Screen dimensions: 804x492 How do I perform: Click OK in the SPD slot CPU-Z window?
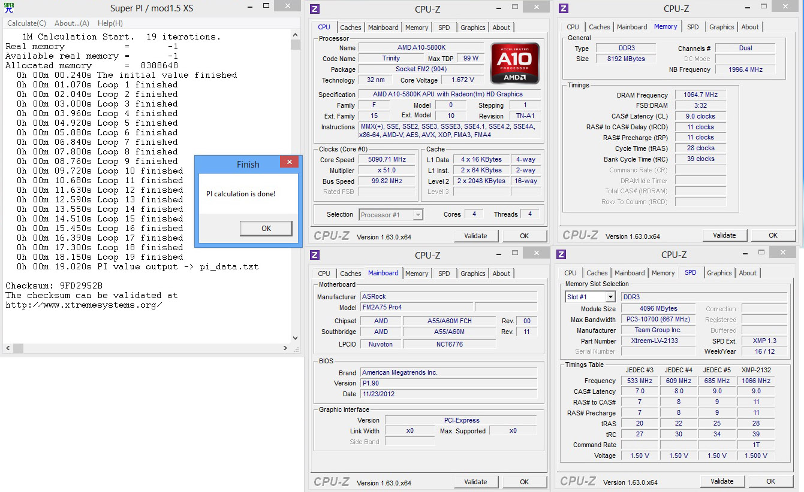click(771, 481)
